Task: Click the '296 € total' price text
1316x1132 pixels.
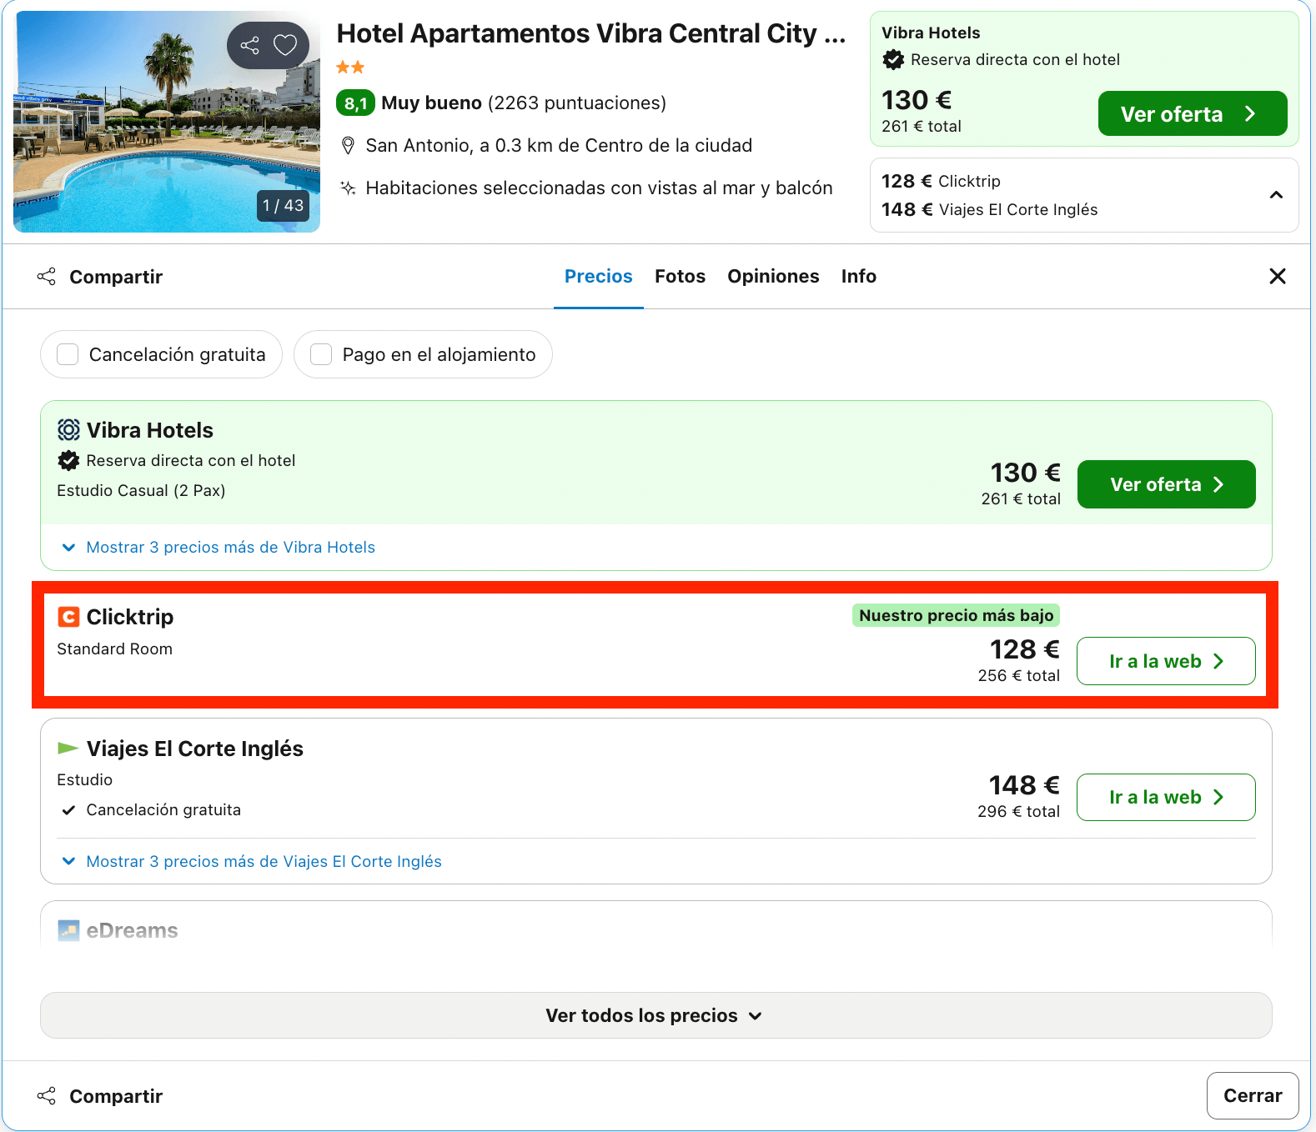Action: (x=1018, y=812)
